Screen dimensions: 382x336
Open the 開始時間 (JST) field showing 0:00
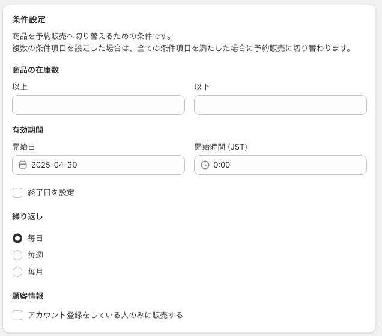pos(280,165)
